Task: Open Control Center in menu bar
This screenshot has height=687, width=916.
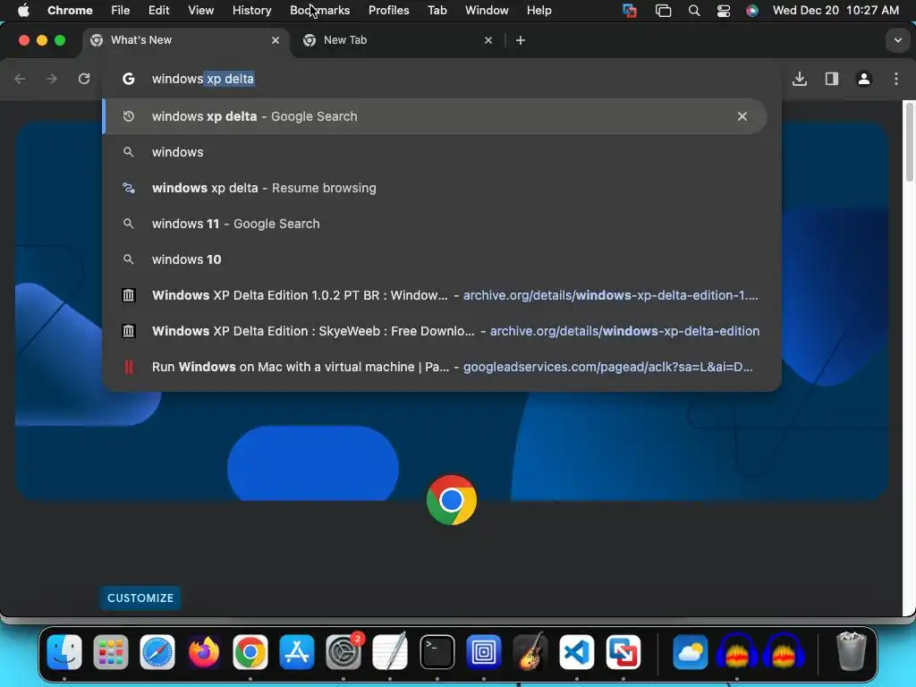Action: click(723, 11)
